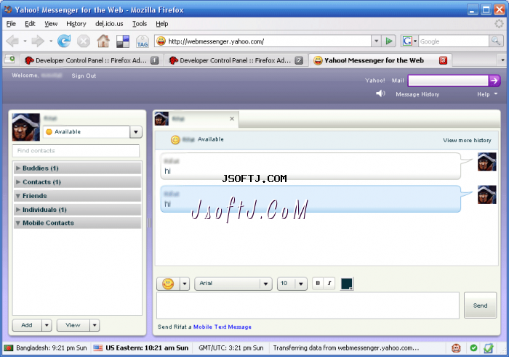Screen dimensions: 509x357
Task: Open the text color swatch
Action: point(347,284)
